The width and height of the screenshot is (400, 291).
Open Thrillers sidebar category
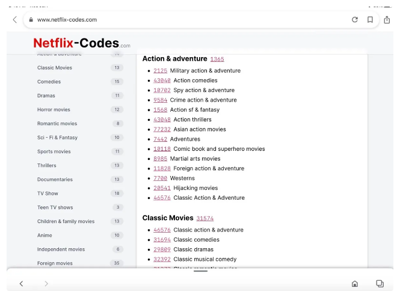pyautogui.click(x=47, y=165)
